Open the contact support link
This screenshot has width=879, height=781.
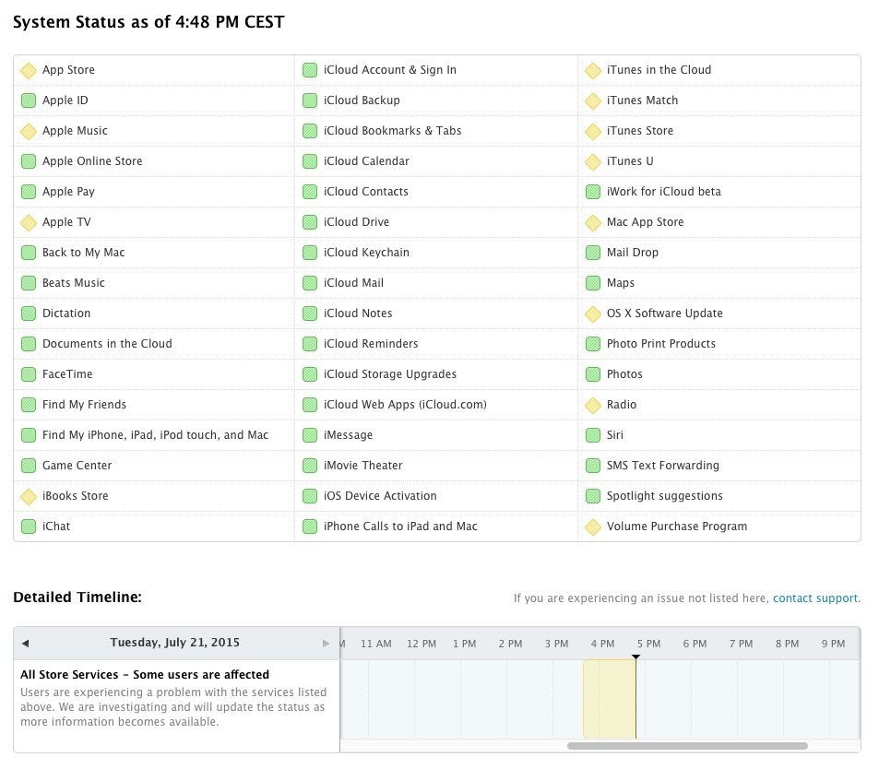(815, 598)
